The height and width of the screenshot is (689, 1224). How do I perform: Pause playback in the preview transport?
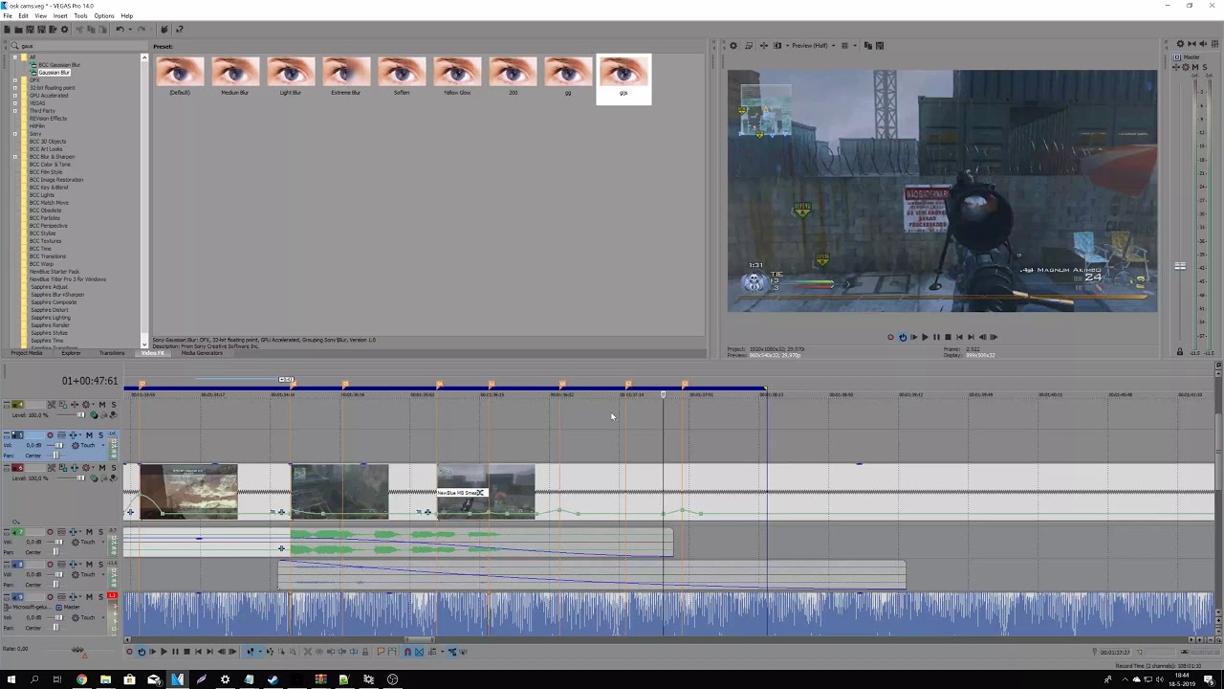[935, 337]
